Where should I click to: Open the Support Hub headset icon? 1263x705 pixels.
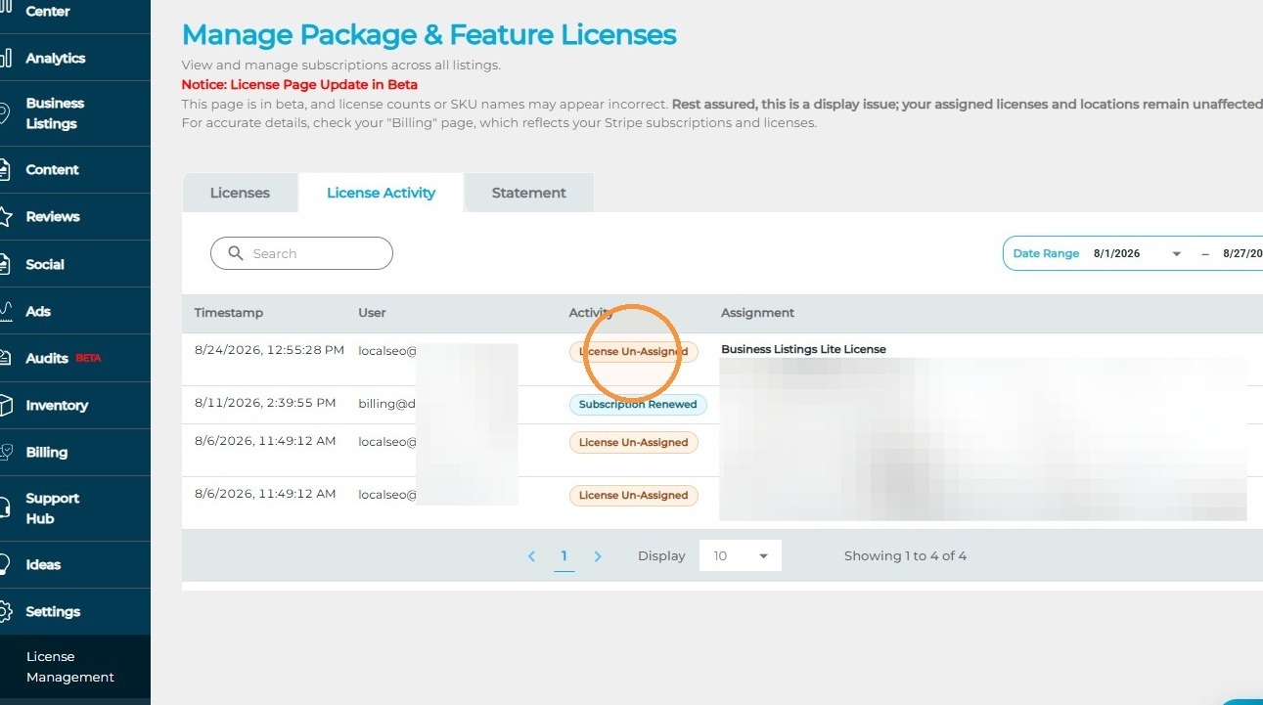pos(5,508)
